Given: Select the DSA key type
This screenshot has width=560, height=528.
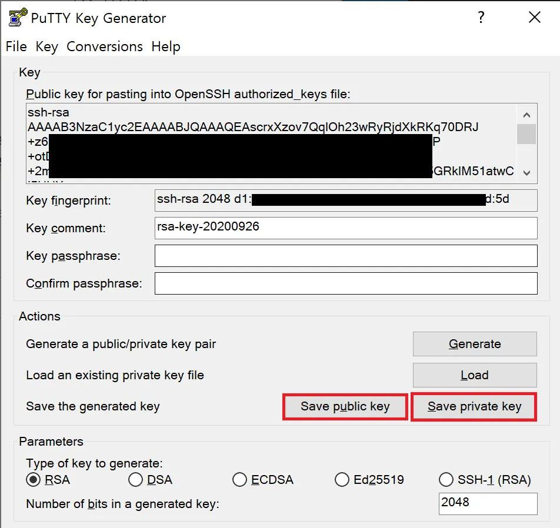Looking at the screenshot, I should tap(136, 480).
